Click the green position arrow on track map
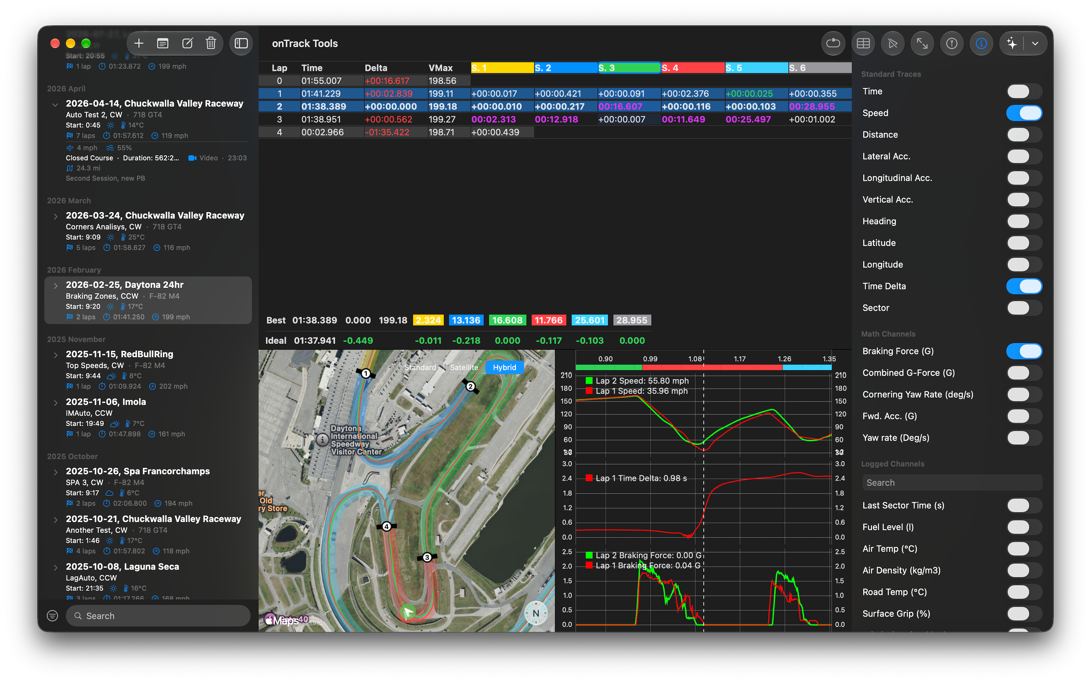 click(x=408, y=612)
